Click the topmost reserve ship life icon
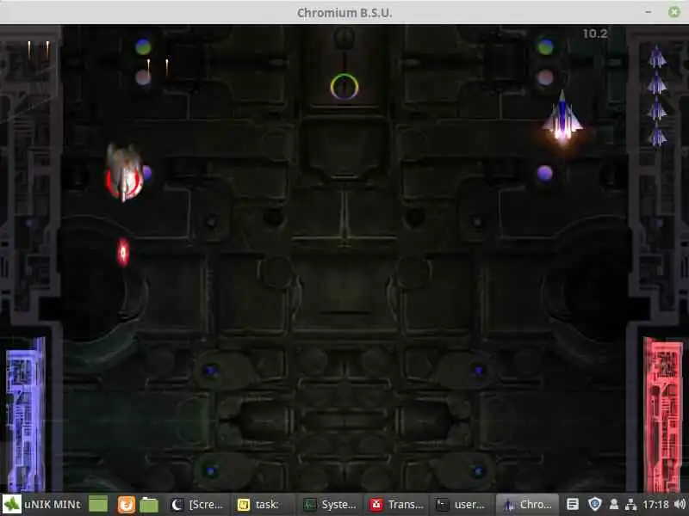Viewport: 689px width, 516px height. [x=657, y=57]
